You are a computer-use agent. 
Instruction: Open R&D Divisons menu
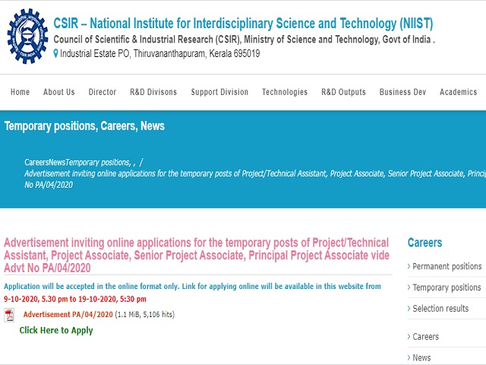tap(153, 92)
